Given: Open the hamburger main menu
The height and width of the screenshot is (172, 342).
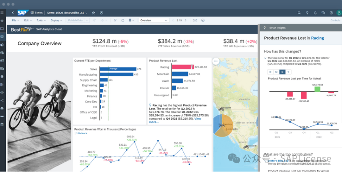Looking at the screenshot, I should pyautogui.click(x=2, y=13).
